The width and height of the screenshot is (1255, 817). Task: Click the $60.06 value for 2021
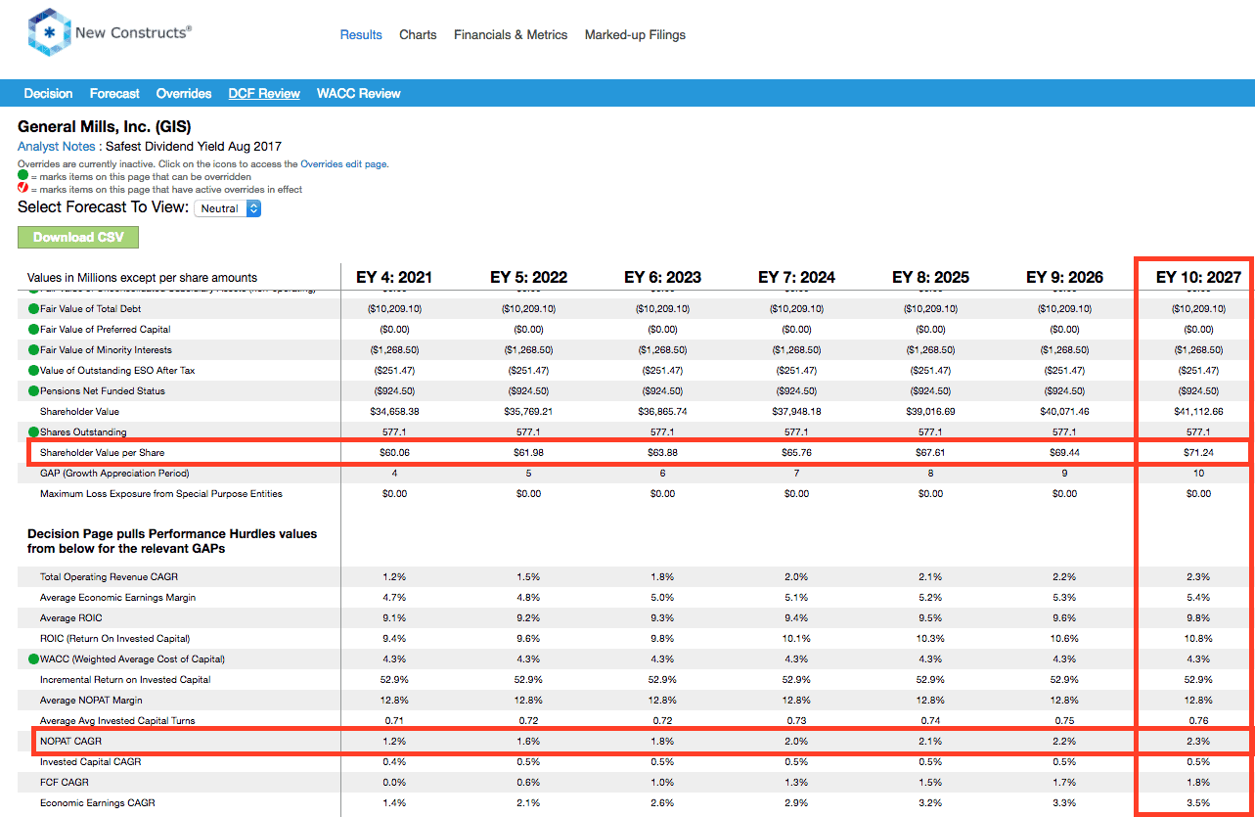394,452
